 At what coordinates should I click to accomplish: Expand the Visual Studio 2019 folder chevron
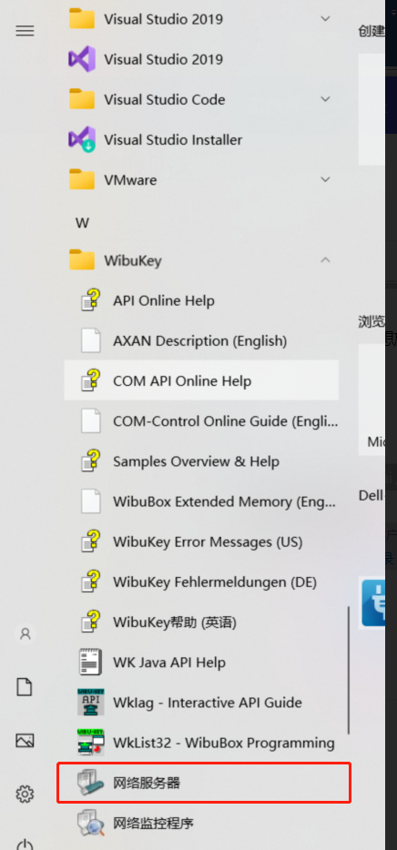point(325,19)
